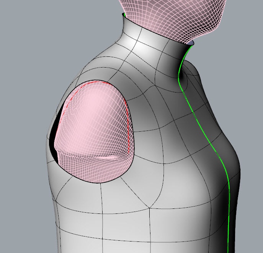Select the green centerline curve on torso
263x253 pixels.
pos(211,143)
